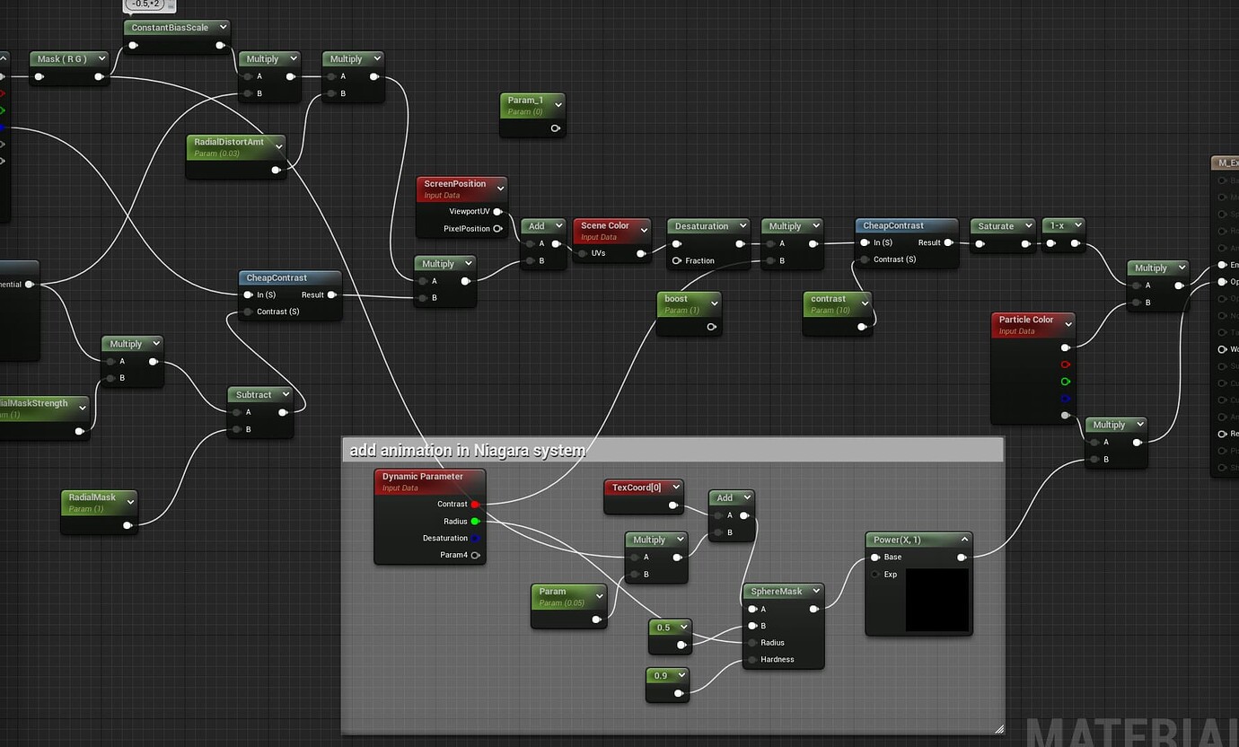Image resolution: width=1239 pixels, height=747 pixels.
Task: Expand the ConstantBiasScale node chevron
Action: (222, 28)
